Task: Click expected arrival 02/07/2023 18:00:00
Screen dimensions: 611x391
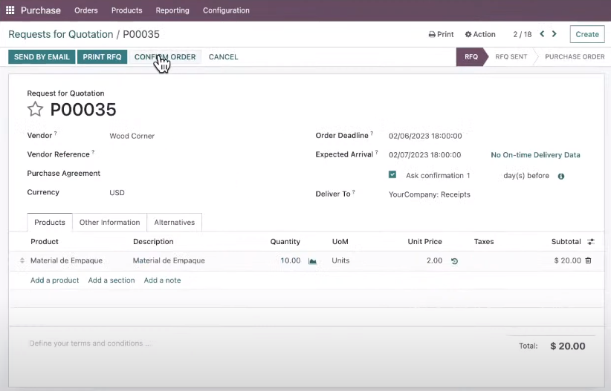Action: click(424, 155)
